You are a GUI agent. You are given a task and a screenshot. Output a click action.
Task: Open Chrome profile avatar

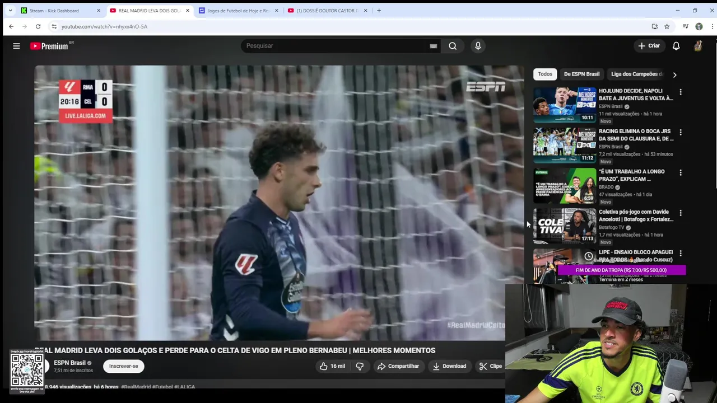pyautogui.click(x=699, y=26)
